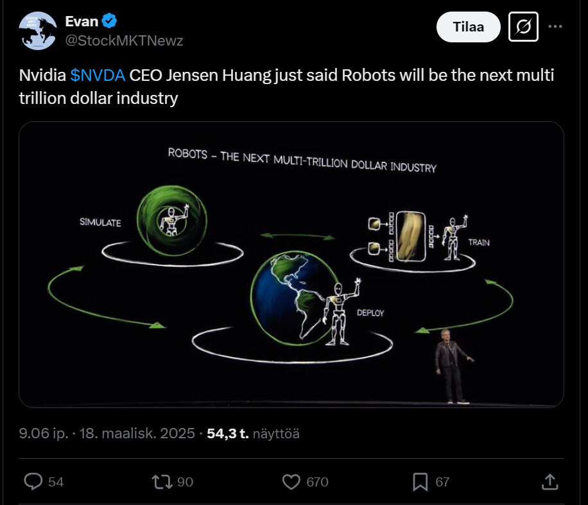This screenshot has width=588, height=505.
Task: Click the 54,3 t. näyttöä view count
Action: click(253, 433)
